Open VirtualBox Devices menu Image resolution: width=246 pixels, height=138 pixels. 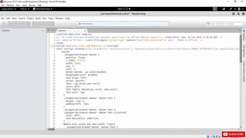tap(32, 5)
